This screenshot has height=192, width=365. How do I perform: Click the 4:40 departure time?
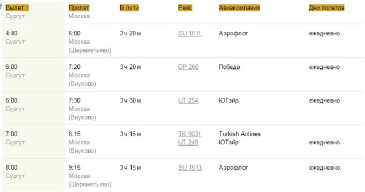point(11,33)
